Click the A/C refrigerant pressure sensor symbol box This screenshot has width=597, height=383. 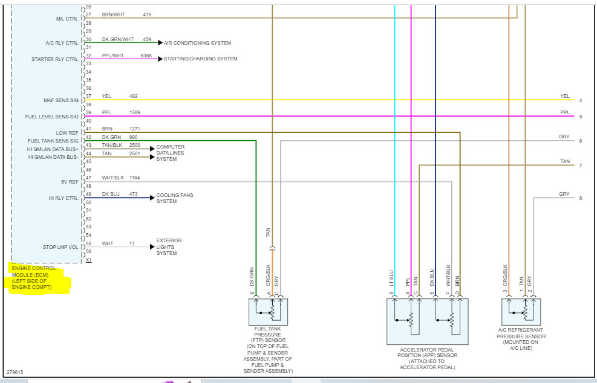[x=521, y=312]
